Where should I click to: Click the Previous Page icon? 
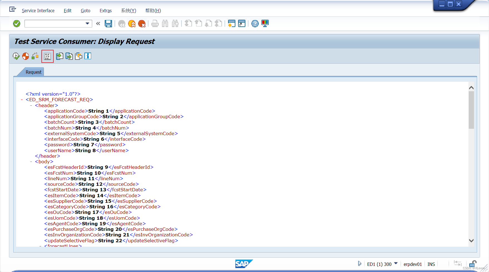point(198,24)
